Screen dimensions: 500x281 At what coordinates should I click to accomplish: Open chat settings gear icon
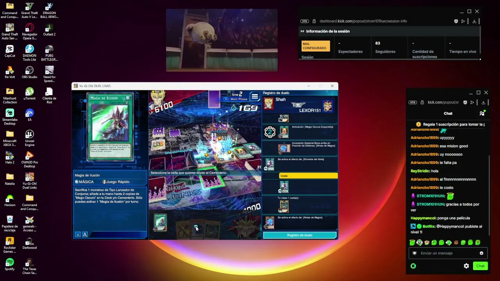(466, 266)
